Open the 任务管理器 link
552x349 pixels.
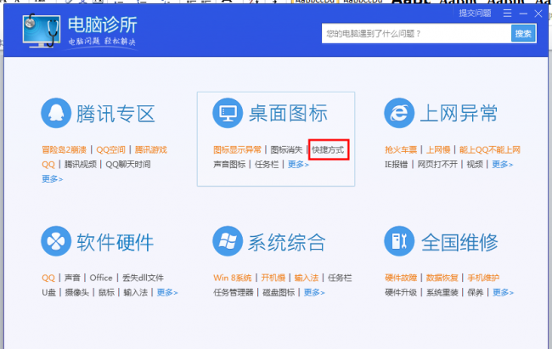(x=234, y=292)
